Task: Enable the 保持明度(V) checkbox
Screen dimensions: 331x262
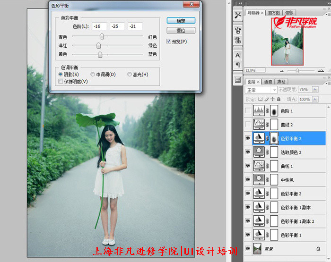Action: [x=61, y=81]
